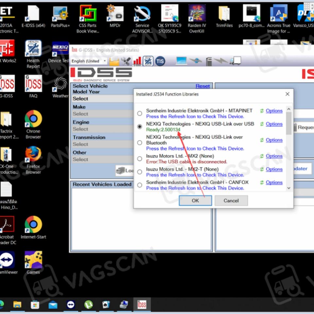Click the red bar-chart icon in toolbar

pyautogui.click(x=137, y=61)
